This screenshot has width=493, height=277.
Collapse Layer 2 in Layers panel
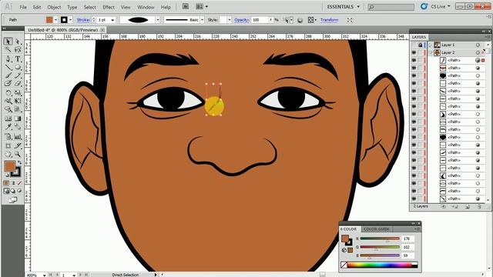431,52
